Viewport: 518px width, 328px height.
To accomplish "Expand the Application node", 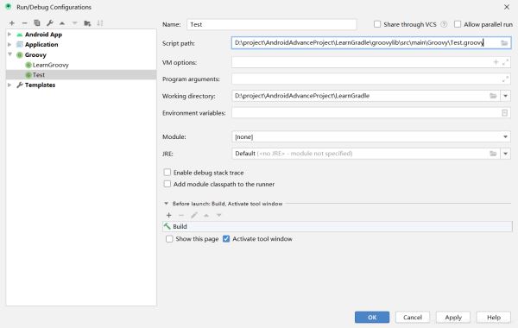I will pos(9,44).
